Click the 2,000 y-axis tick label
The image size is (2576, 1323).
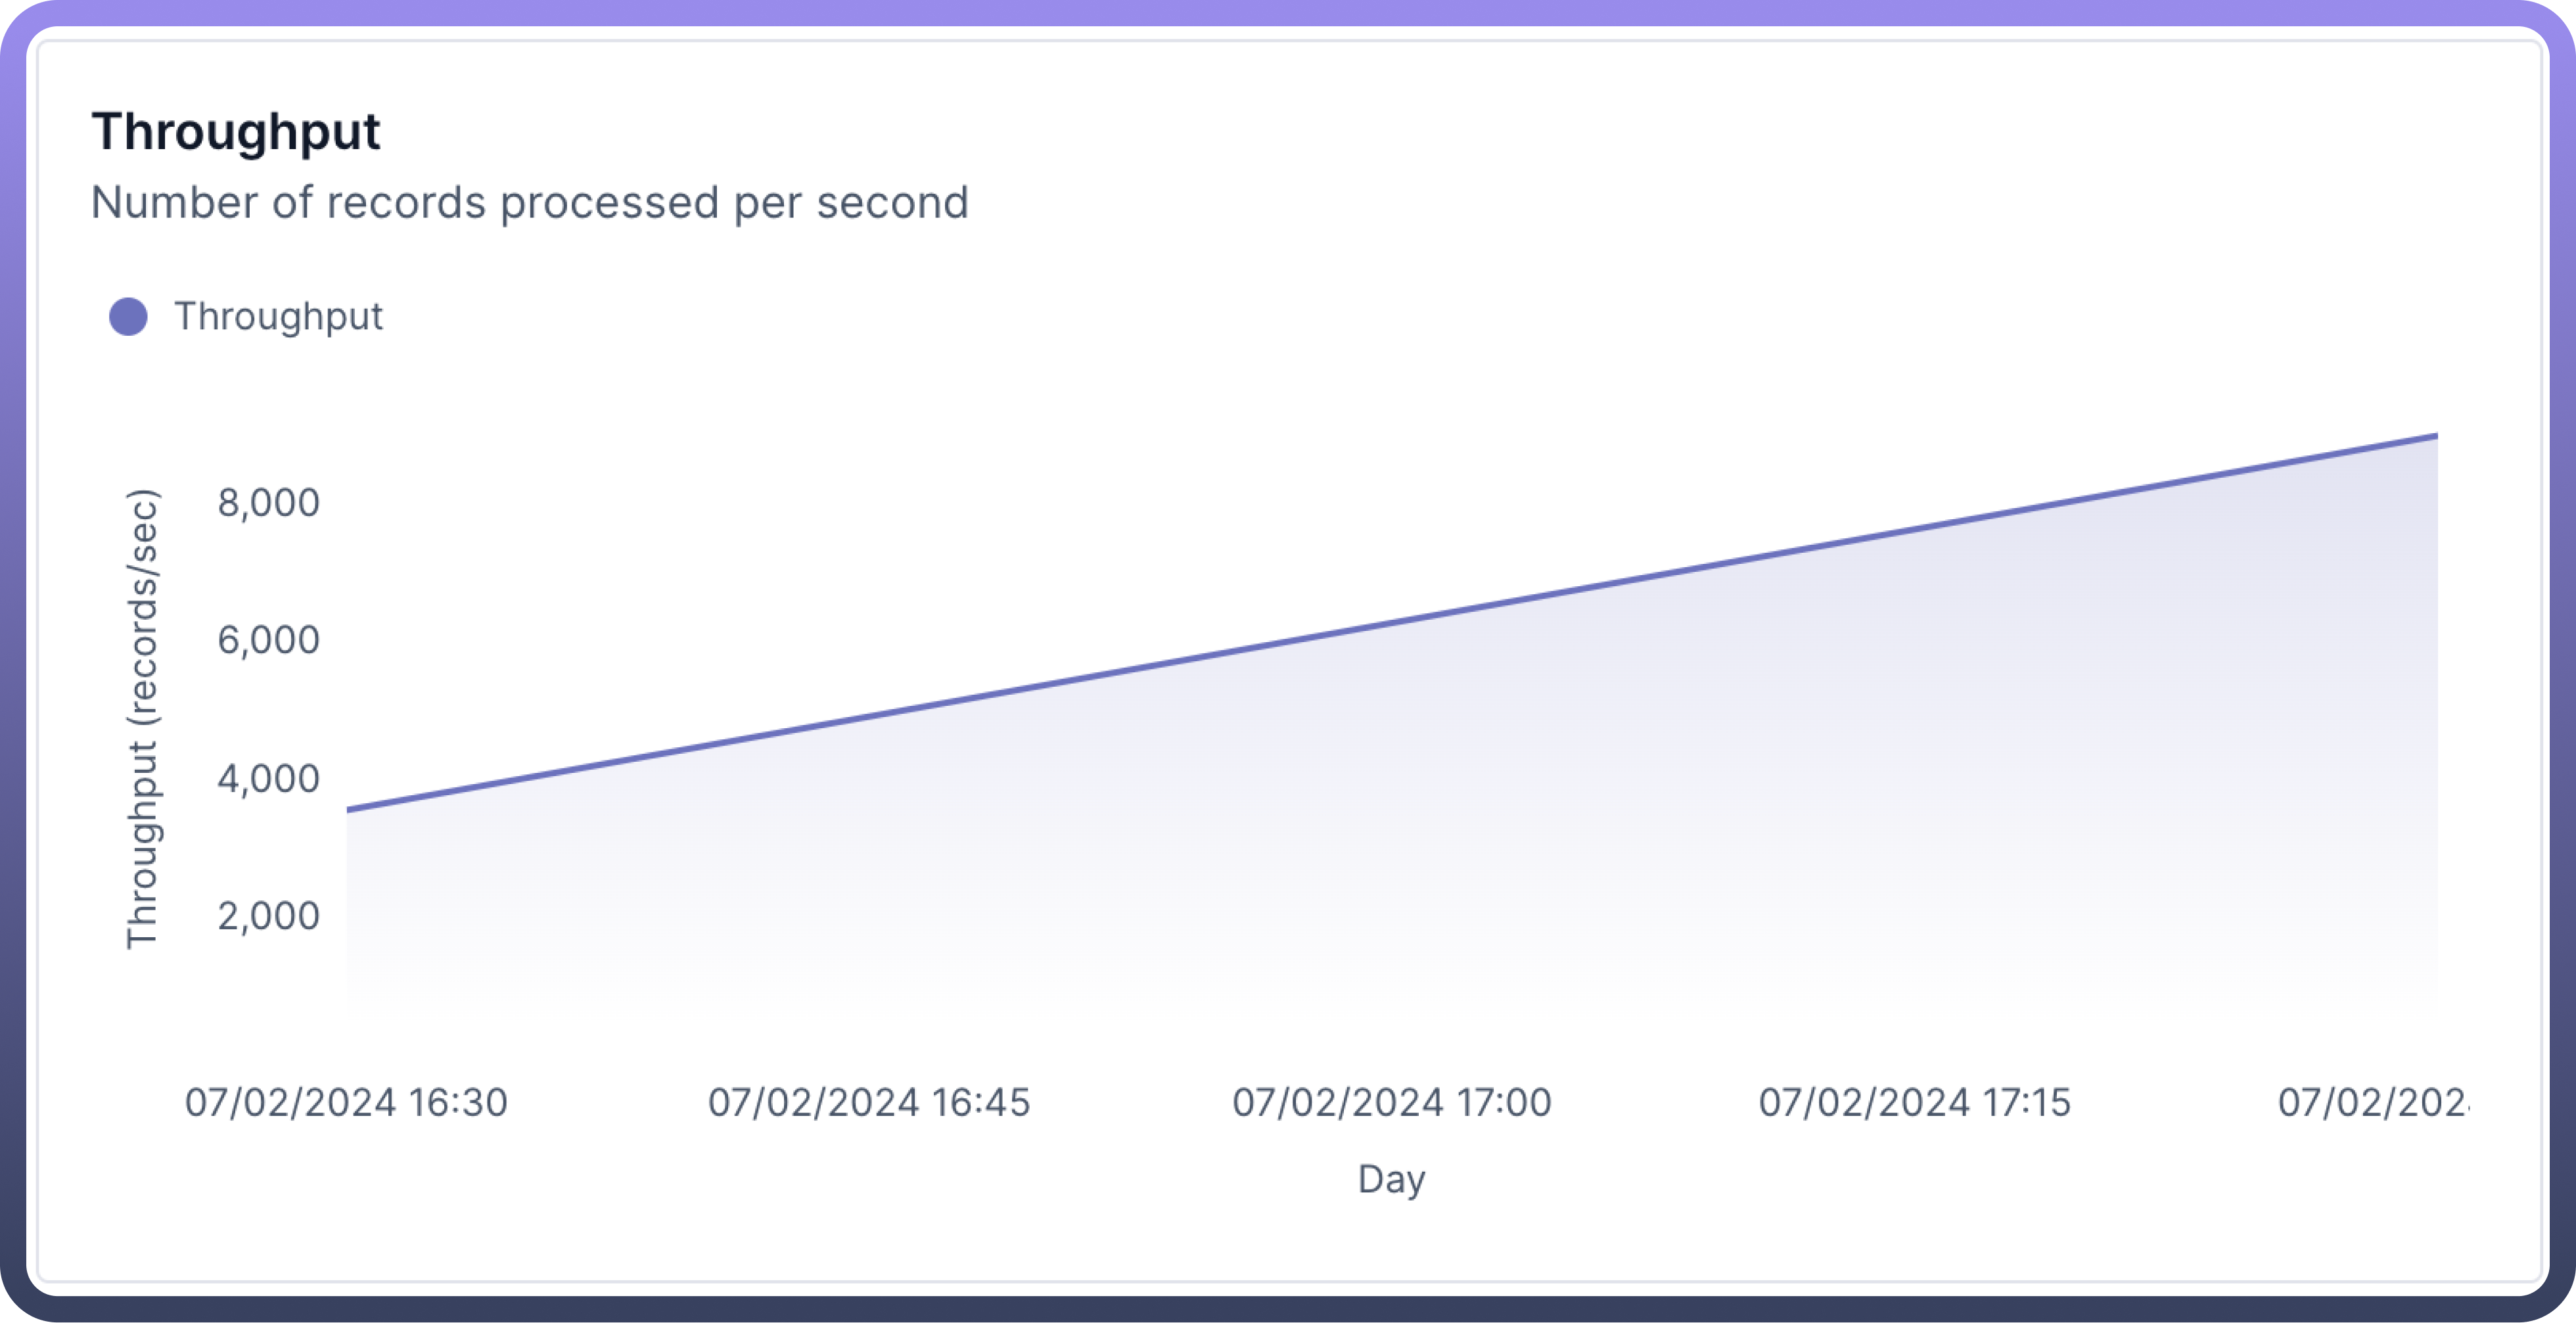point(268,916)
